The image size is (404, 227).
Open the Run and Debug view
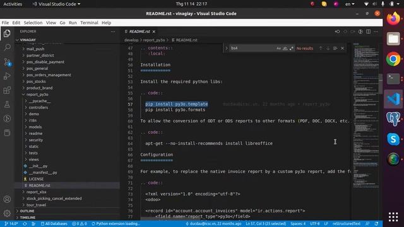coord(7,76)
